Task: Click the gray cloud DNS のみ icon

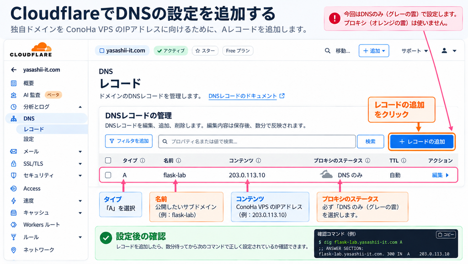Action: [326, 174]
